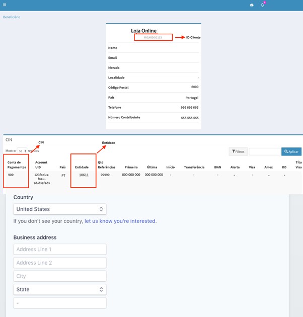The width and height of the screenshot is (303, 317).
Task: Click the search box beside Filtros
Action: (264, 151)
